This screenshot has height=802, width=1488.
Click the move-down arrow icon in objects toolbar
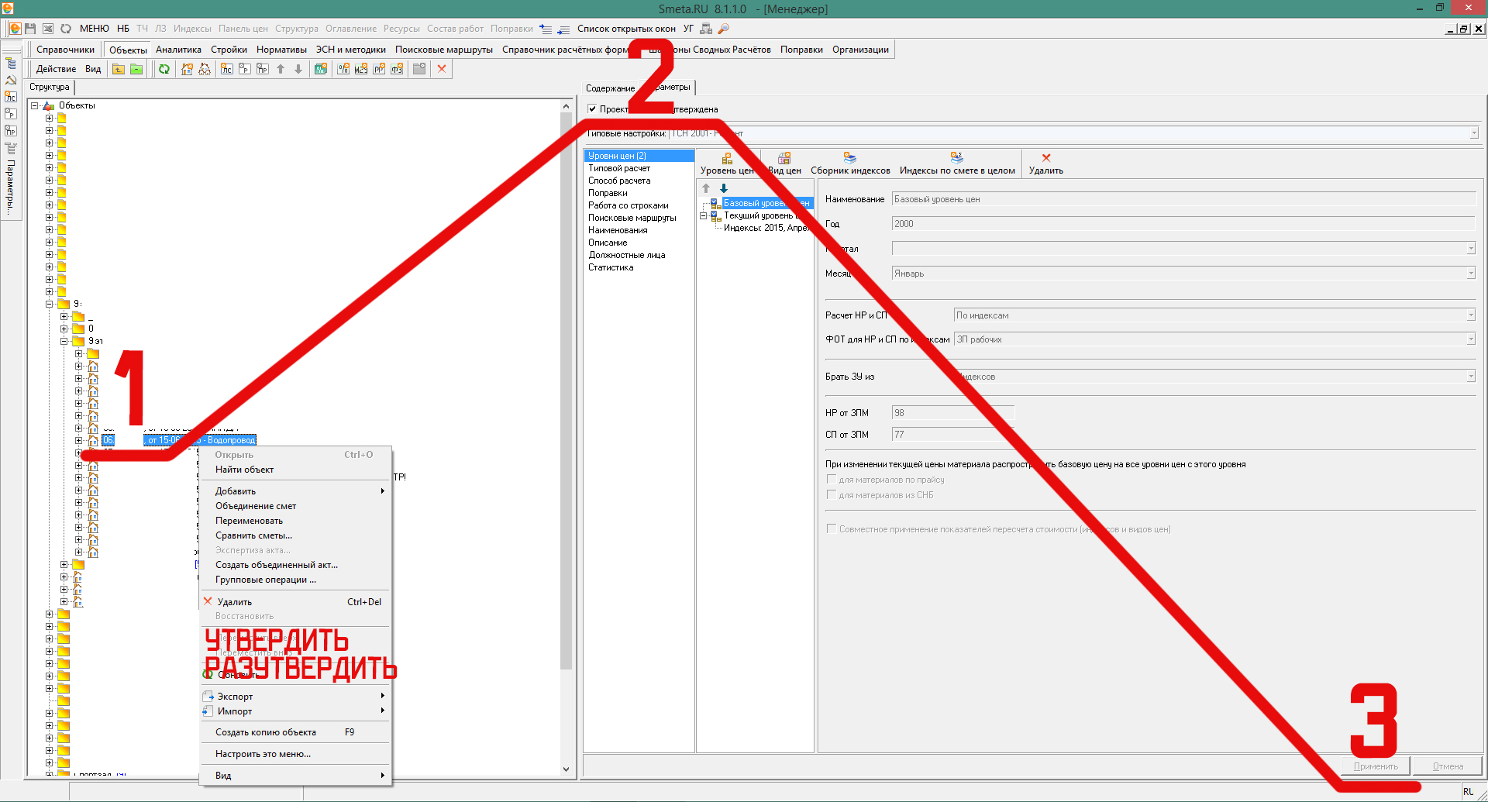tap(298, 69)
